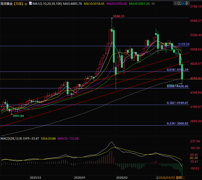Open MACD(26,12,9) indicator settings
202x180 pixels.
click(11, 138)
